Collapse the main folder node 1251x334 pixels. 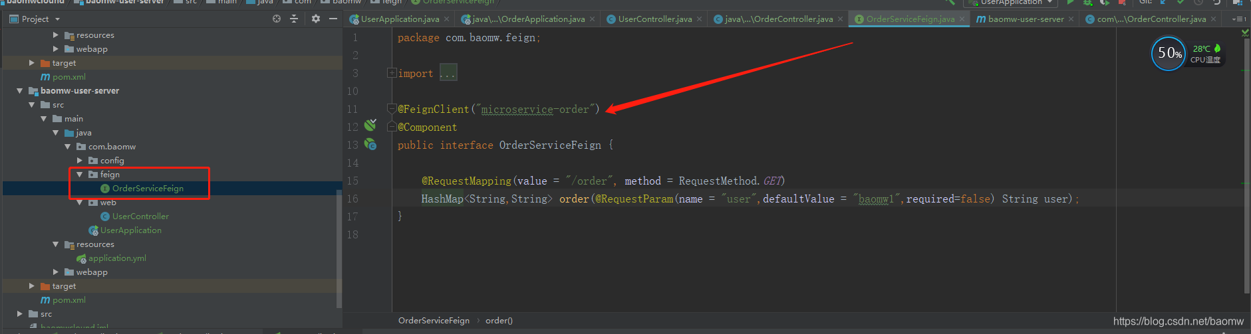[44, 119]
